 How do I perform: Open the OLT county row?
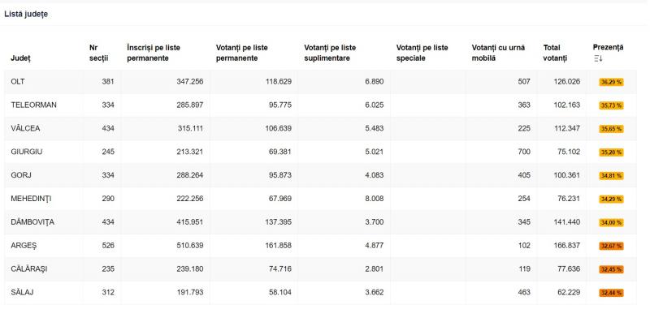(x=320, y=82)
